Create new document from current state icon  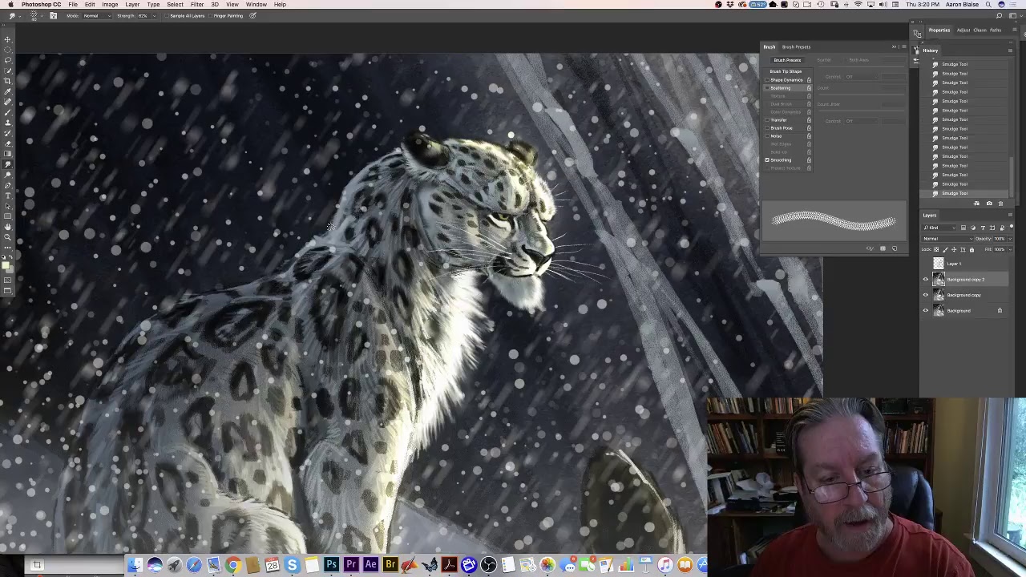pyautogui.click(x=976, y=204)
